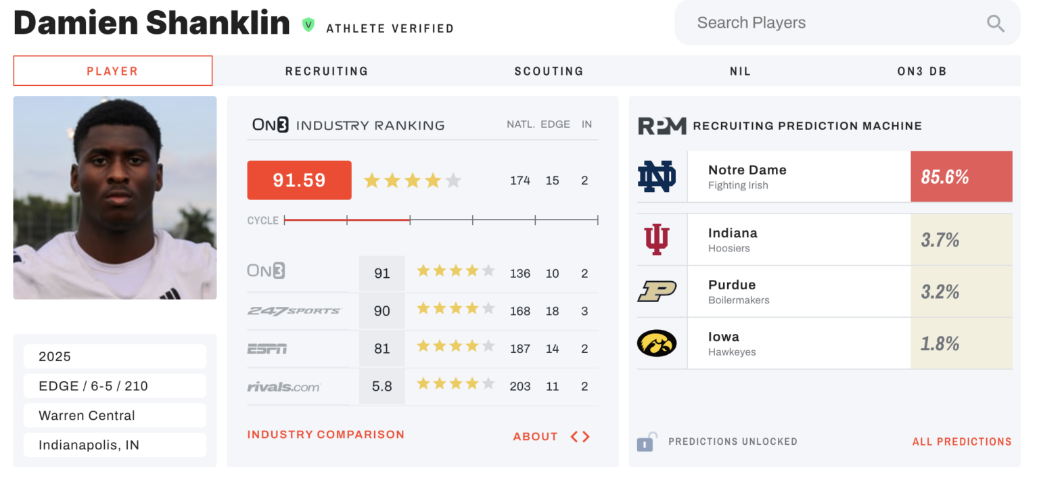This screenshot has width=1039, height=484.
Task: Click the left arrow next to About
Action: (x=574, y=437)
